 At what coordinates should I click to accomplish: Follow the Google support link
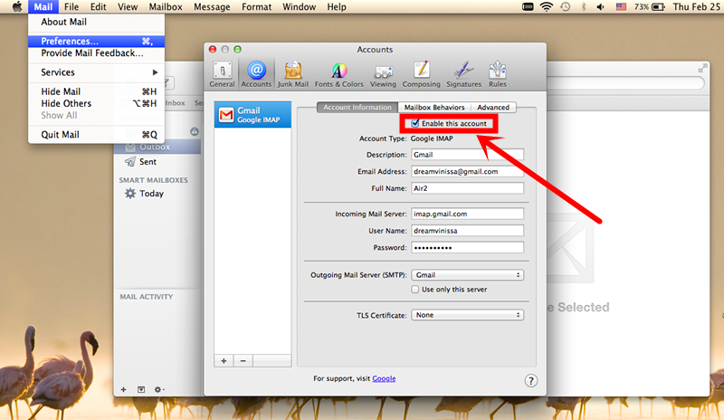pyautogui.click(x=384, y=378)
